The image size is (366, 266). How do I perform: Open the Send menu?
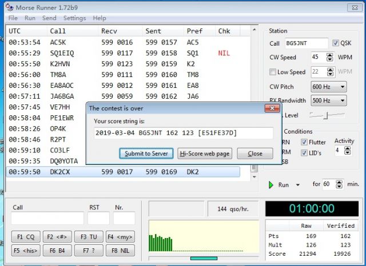click(49, 18)
